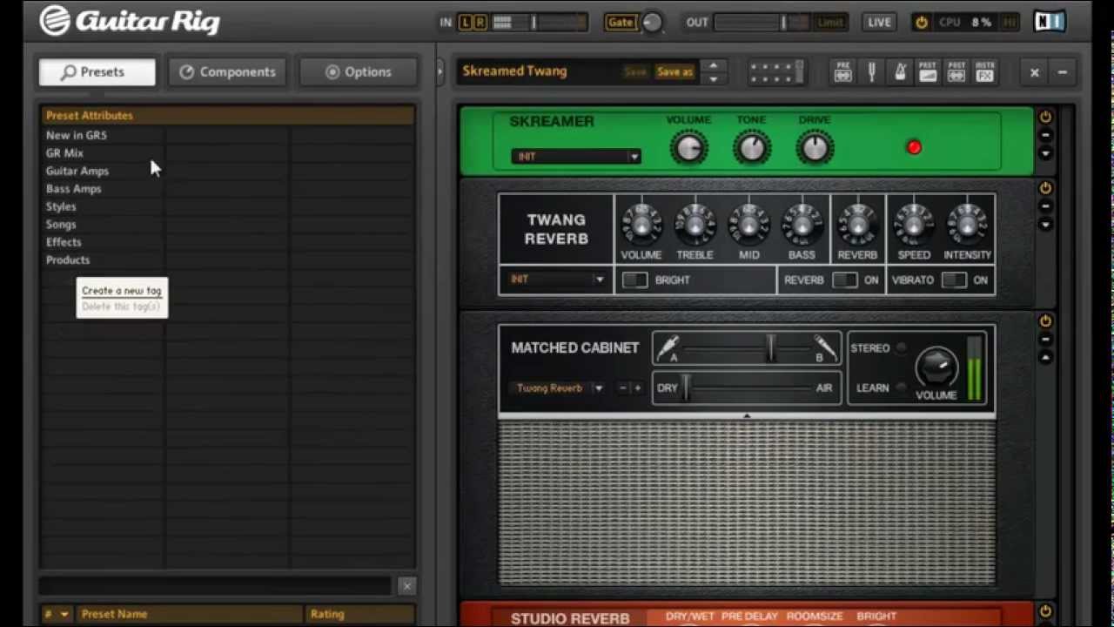Enable the output Limit button
This screenshot has width=1114, height=627.
pyautogui.click(x=830, y=23)
